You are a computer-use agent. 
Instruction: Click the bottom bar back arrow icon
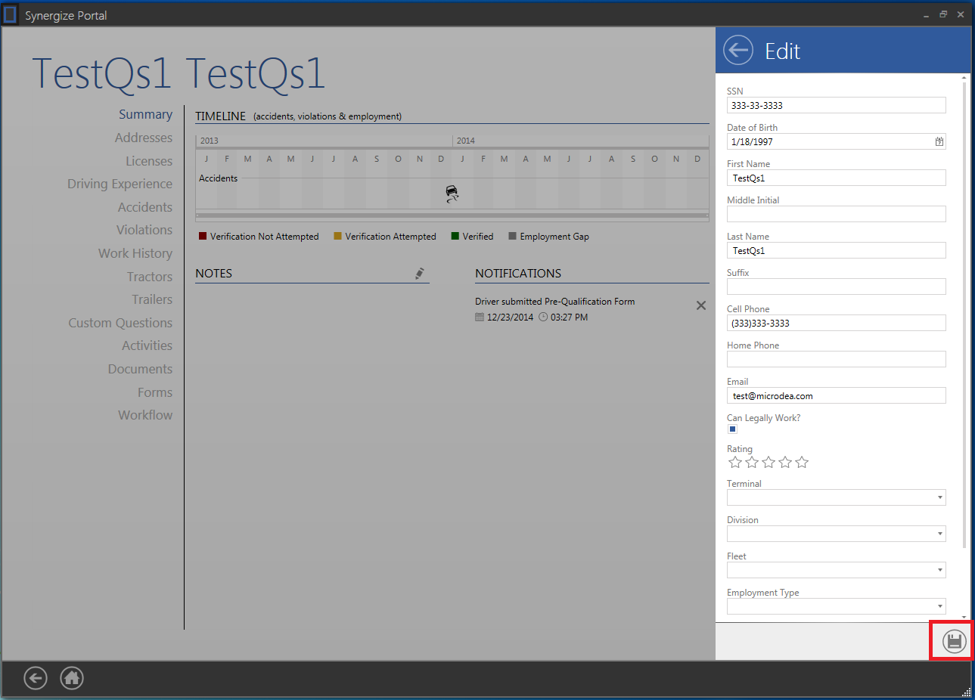36,678
